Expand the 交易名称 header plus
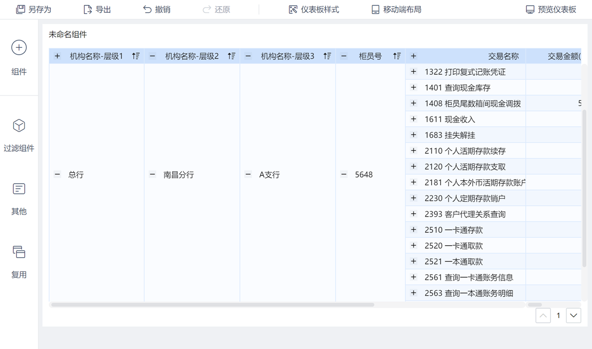Viewport: 592px width, 349px height. 413,56
